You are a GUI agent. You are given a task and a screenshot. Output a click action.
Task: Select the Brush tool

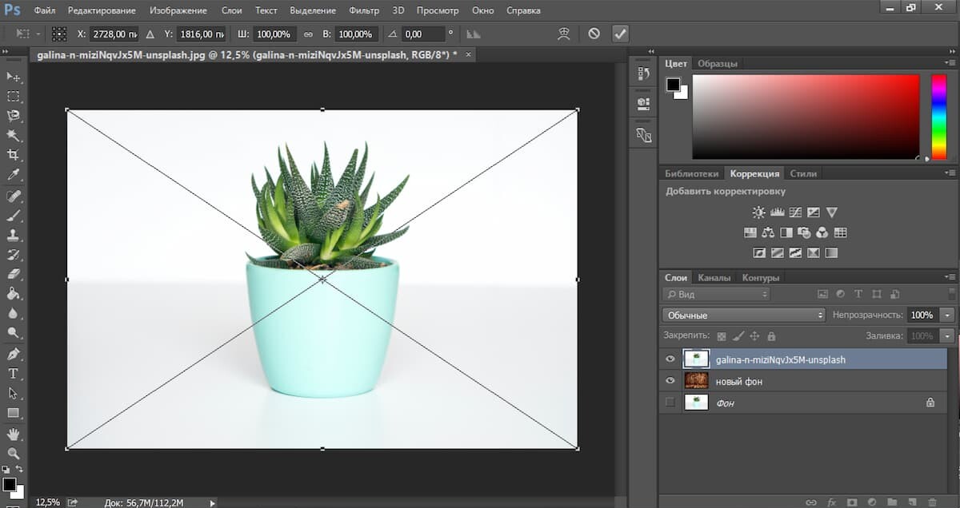(14, 216)
